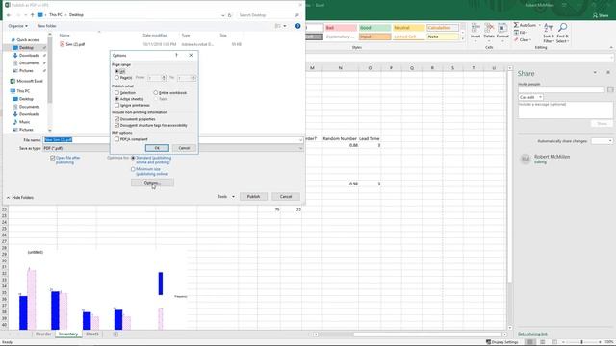Collapse with Hide Folders
Screen dimensions: 616x346
point(19,198)
